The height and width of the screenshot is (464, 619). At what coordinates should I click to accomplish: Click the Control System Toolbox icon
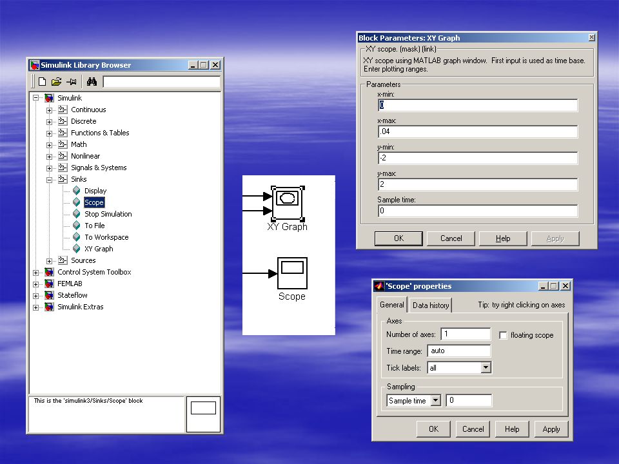point(50,272)
